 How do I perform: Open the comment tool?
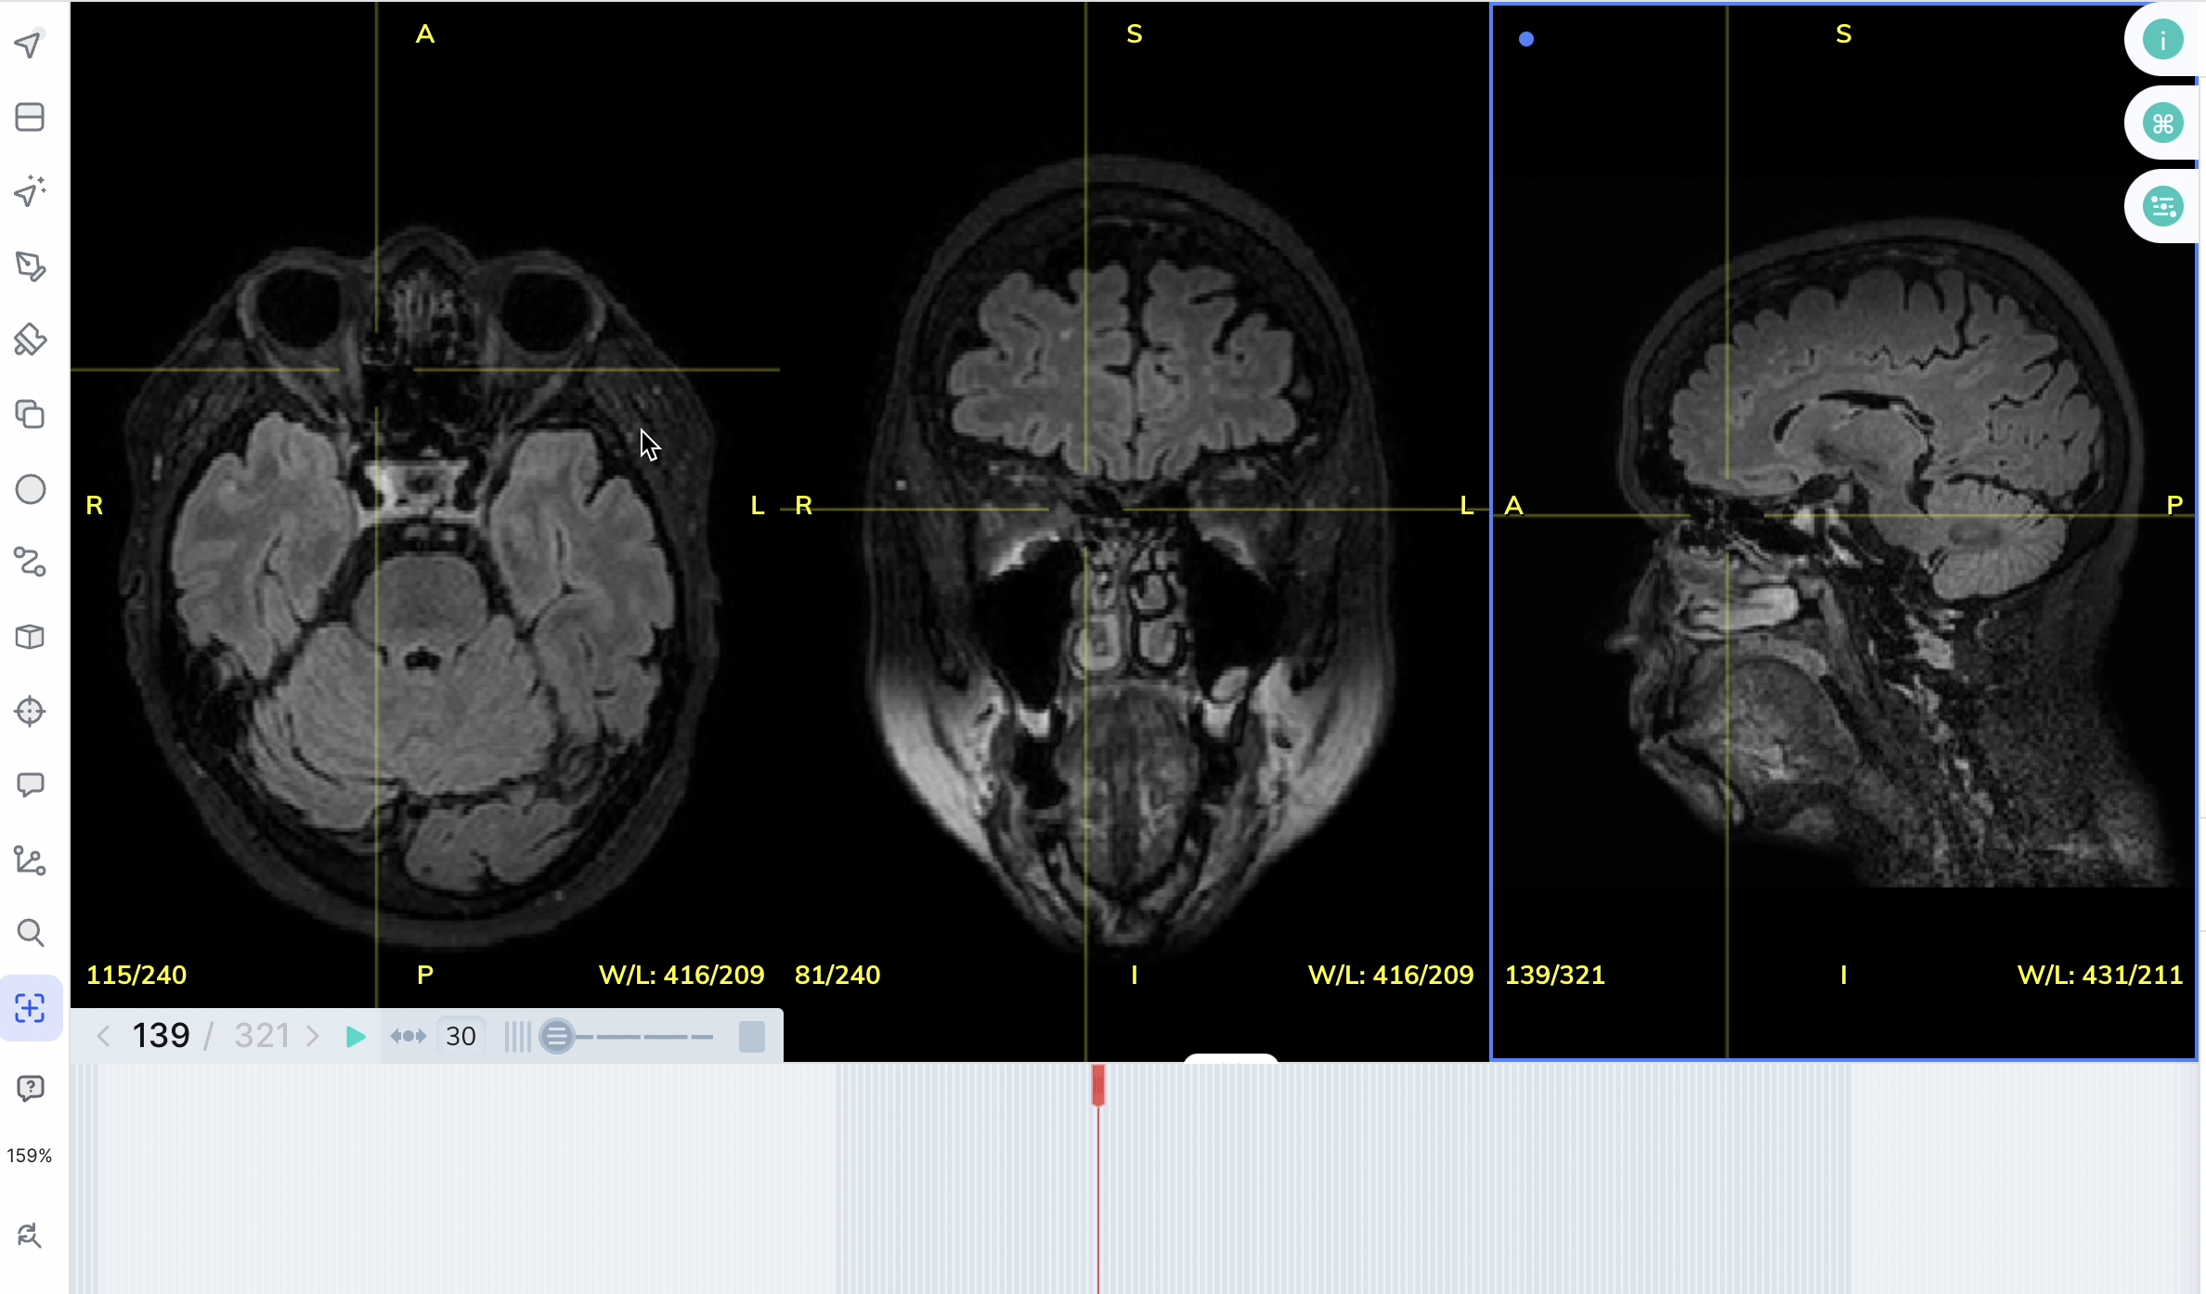(30, 785)
